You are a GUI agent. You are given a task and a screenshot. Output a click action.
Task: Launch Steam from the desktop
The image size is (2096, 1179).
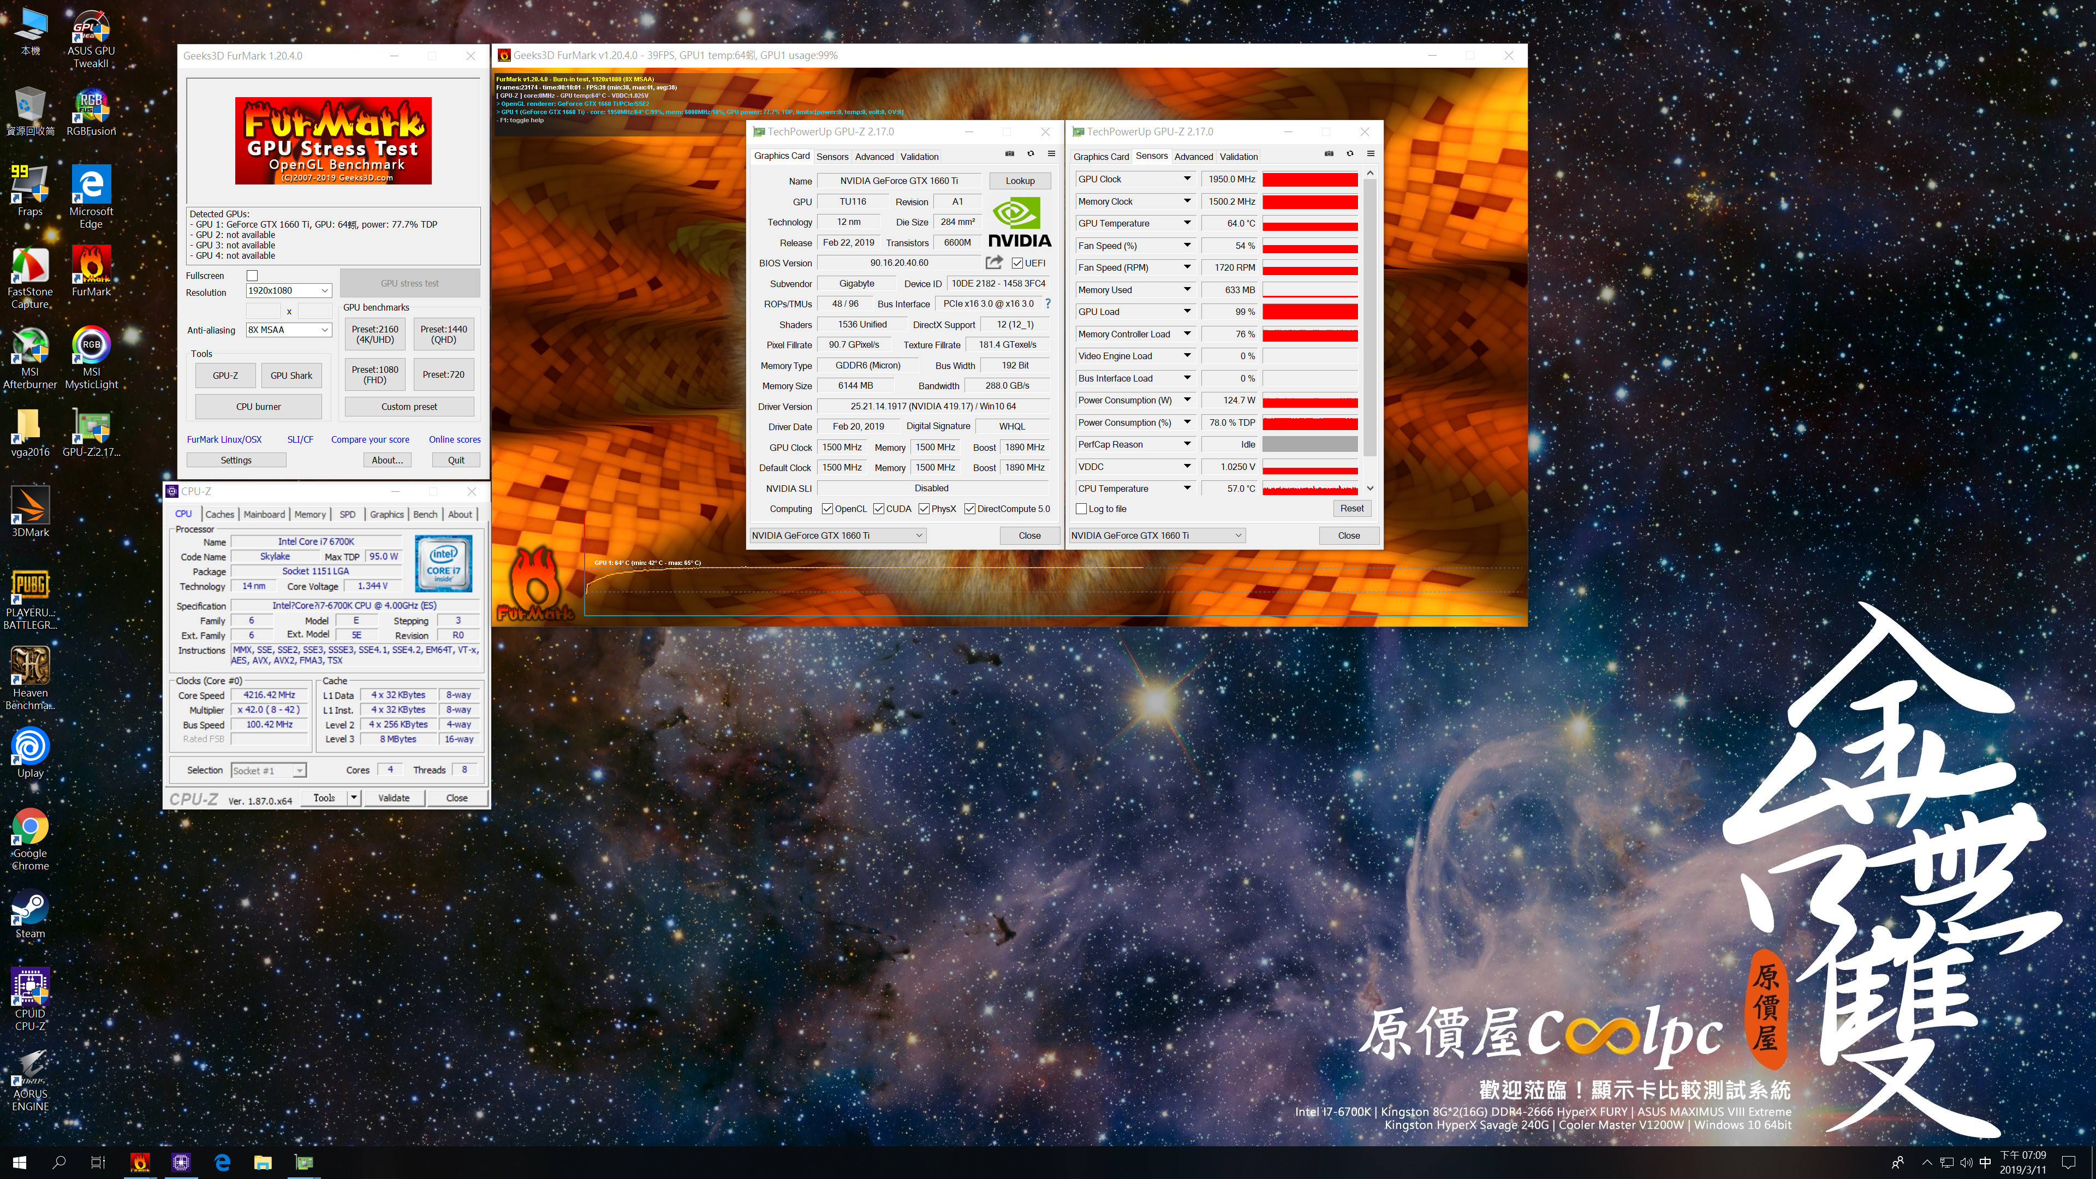click(x=30, y=915)
